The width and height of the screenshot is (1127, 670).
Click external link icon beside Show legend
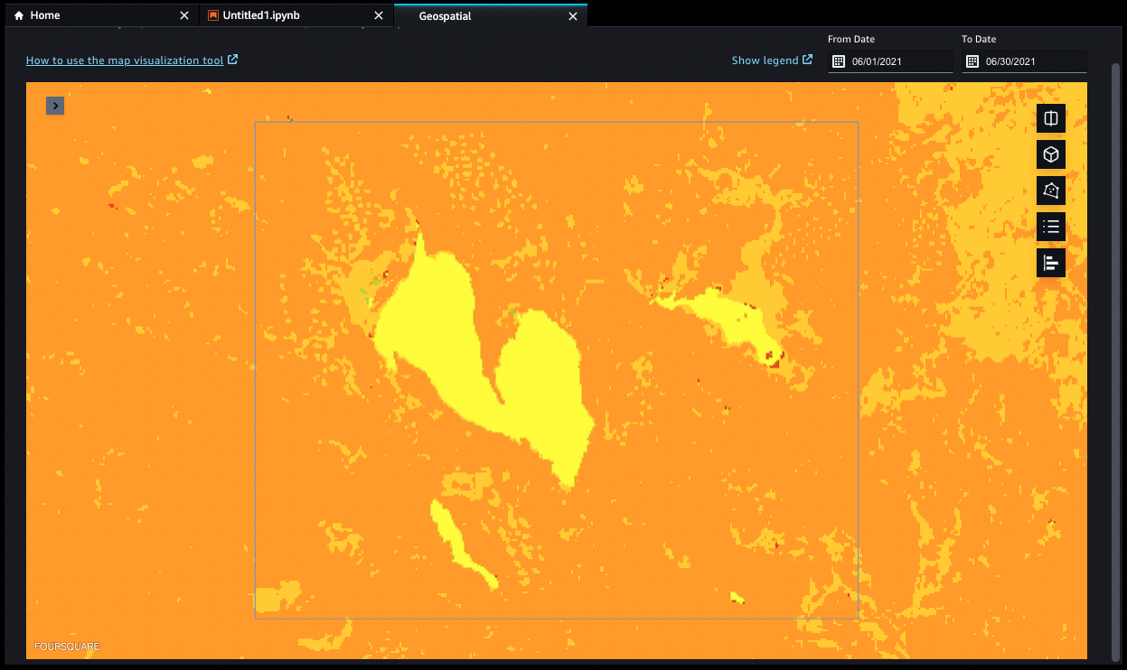tap(807, 60)
